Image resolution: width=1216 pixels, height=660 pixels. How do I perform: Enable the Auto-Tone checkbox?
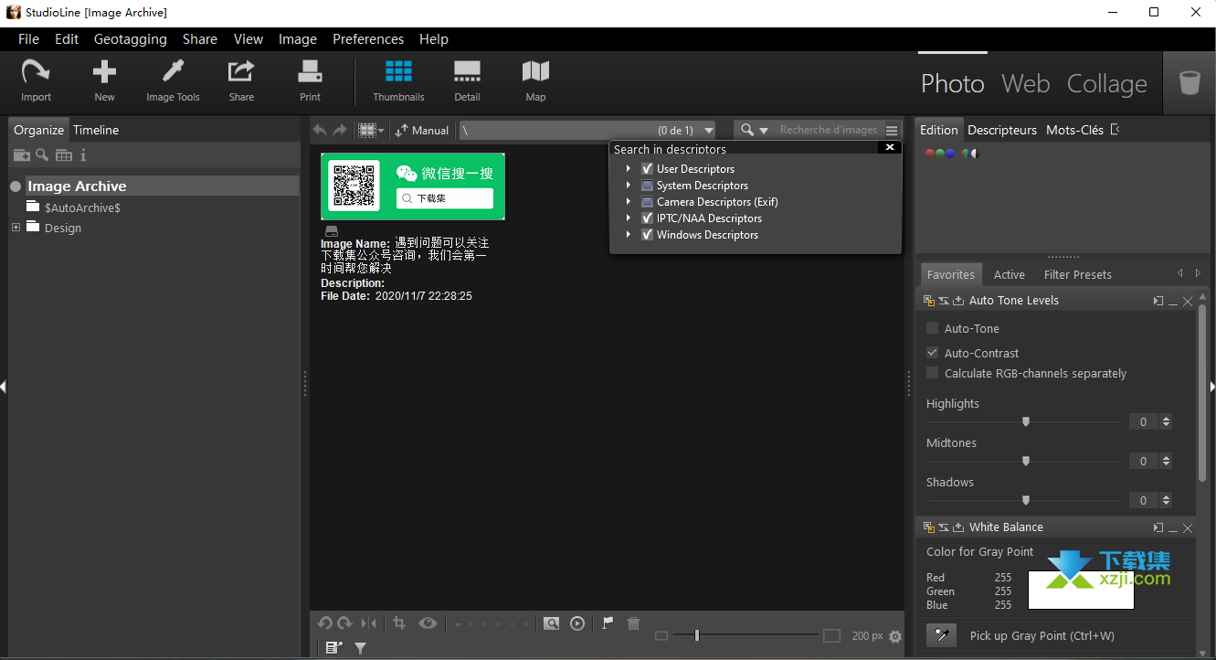pyautogui.click(x=932, y=328)
